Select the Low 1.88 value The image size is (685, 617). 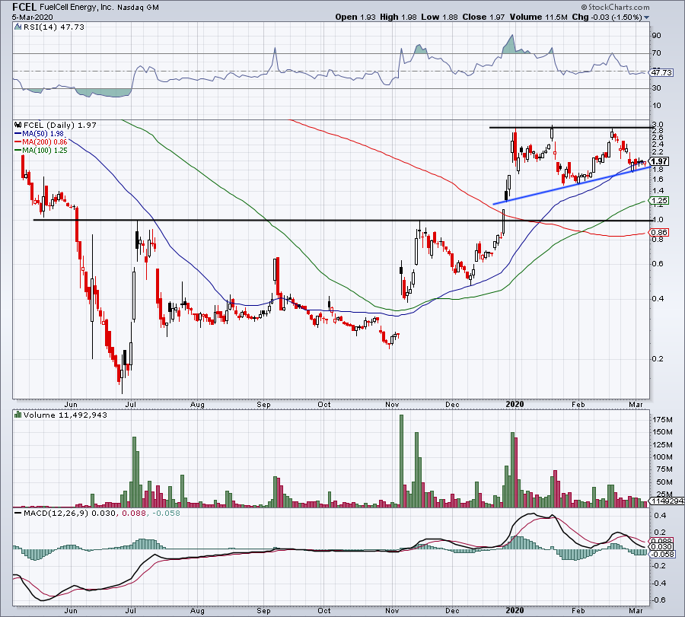[439, 17]
